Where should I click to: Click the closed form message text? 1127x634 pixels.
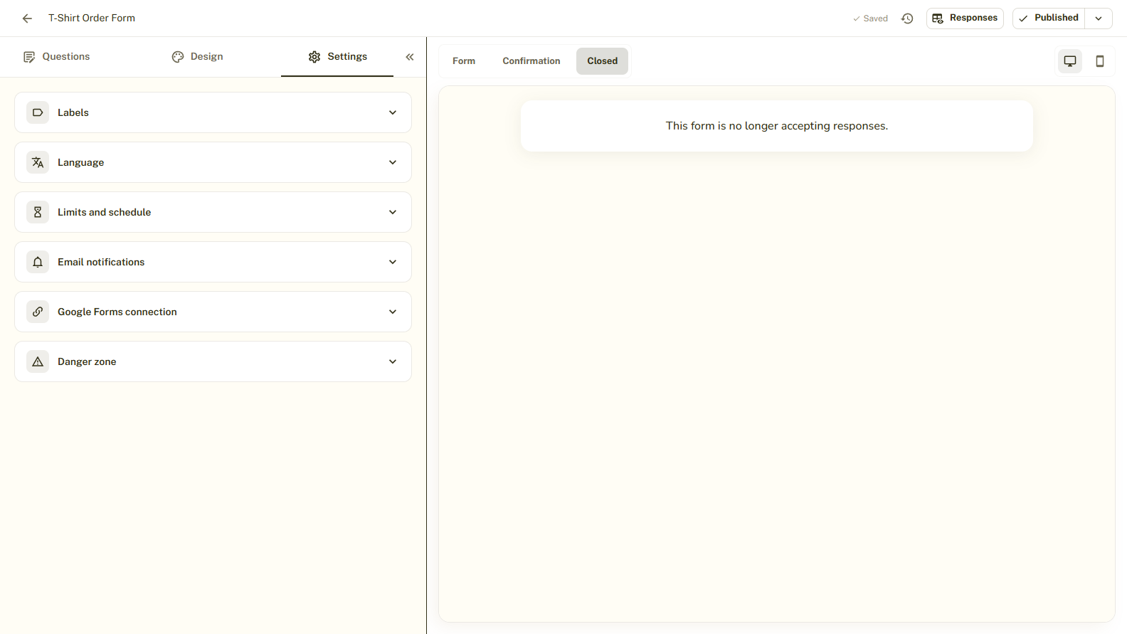777,126
